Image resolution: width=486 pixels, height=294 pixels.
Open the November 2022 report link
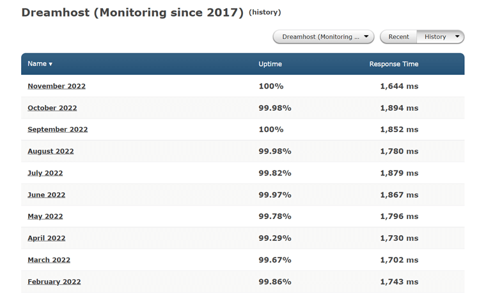click(x=56, y=86)
